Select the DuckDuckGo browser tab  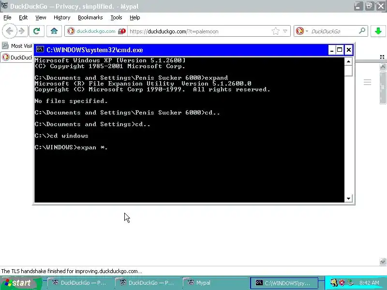tap(16, 57)
